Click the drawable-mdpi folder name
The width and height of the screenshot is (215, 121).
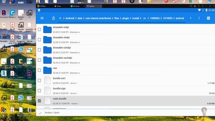[x=61, y=27]
